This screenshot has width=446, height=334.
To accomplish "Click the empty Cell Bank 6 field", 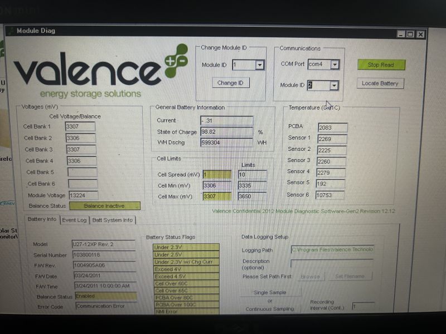I will tap(83, 184).
